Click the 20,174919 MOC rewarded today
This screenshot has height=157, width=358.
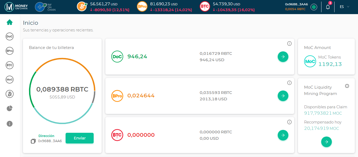pyautogui.click(x=321, y=128)
